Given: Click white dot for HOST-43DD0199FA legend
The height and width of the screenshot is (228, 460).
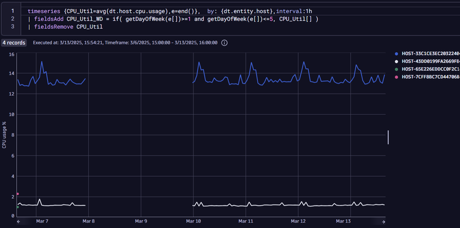Looking at the screenshot, I should pos(396,61).
